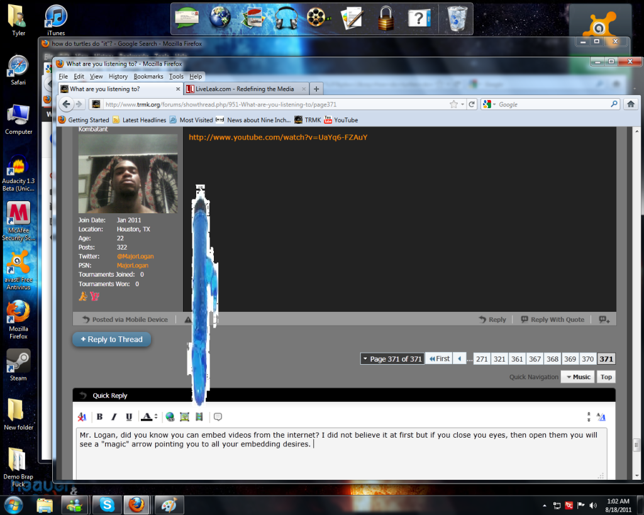Viewport: 644px width, 515px height.
Task: Toggle underline formatting in Quick Reply editor
Action: click(x=129, y=417)
